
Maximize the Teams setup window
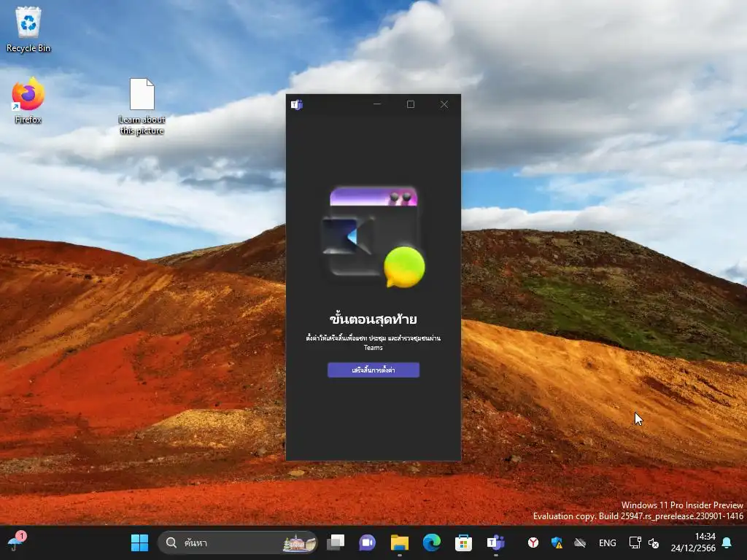[410, 104]
